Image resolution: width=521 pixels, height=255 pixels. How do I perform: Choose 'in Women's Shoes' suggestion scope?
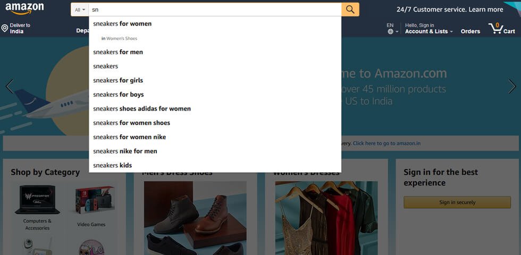(x=215, y=38)
